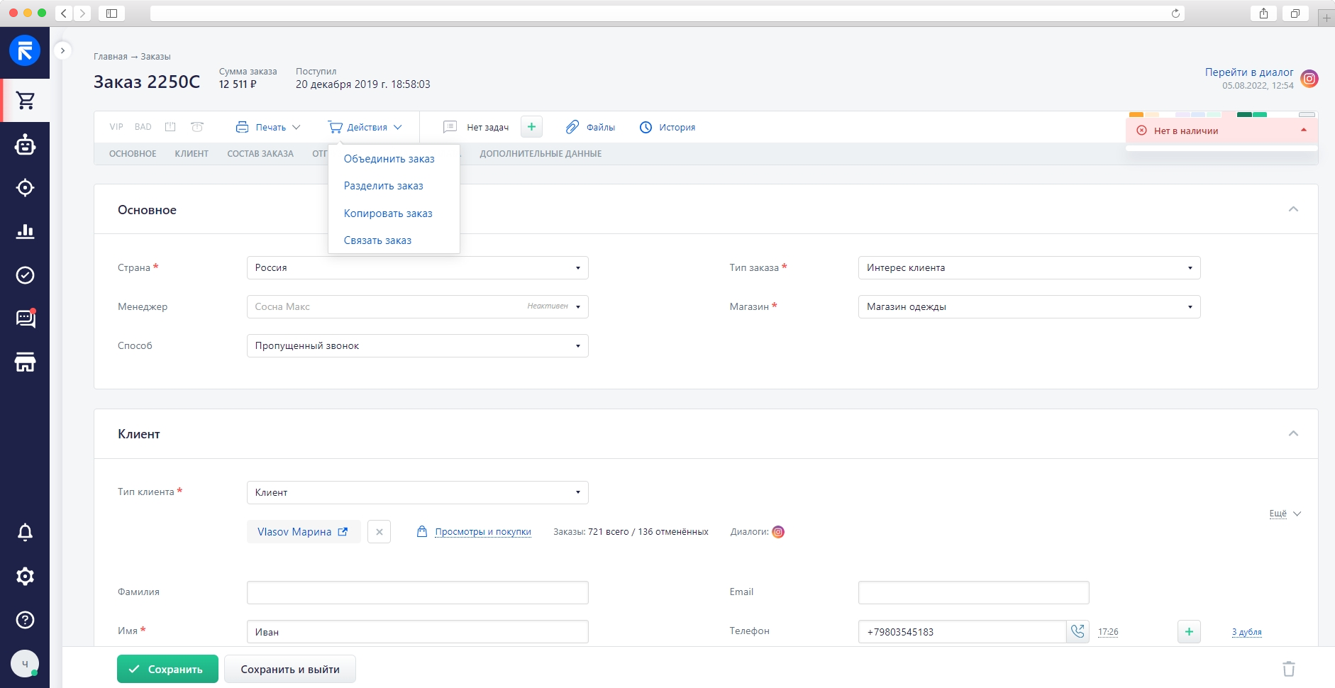This screenshot has height=688, width=1335.
Task: Click the phone call icon beside telephone field
Action: pyautogui.click(x=1078, y=631)
